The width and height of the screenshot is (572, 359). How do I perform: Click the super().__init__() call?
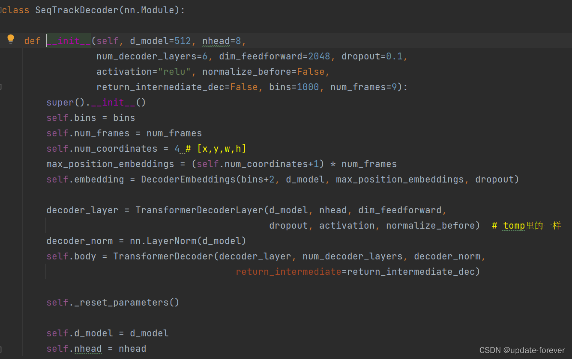[96, 103]
